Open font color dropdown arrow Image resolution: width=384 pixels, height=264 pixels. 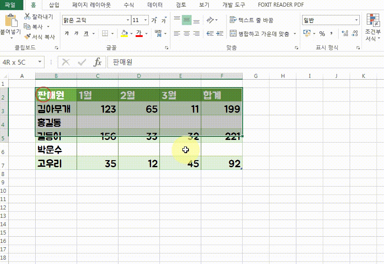point(147,33)
